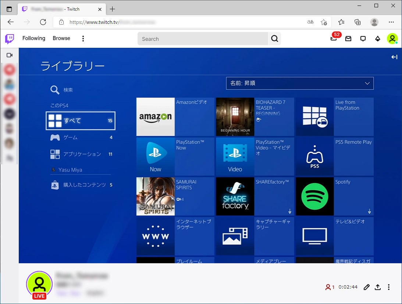
Task: Select the 検索 search item
Action: [62, 90]
